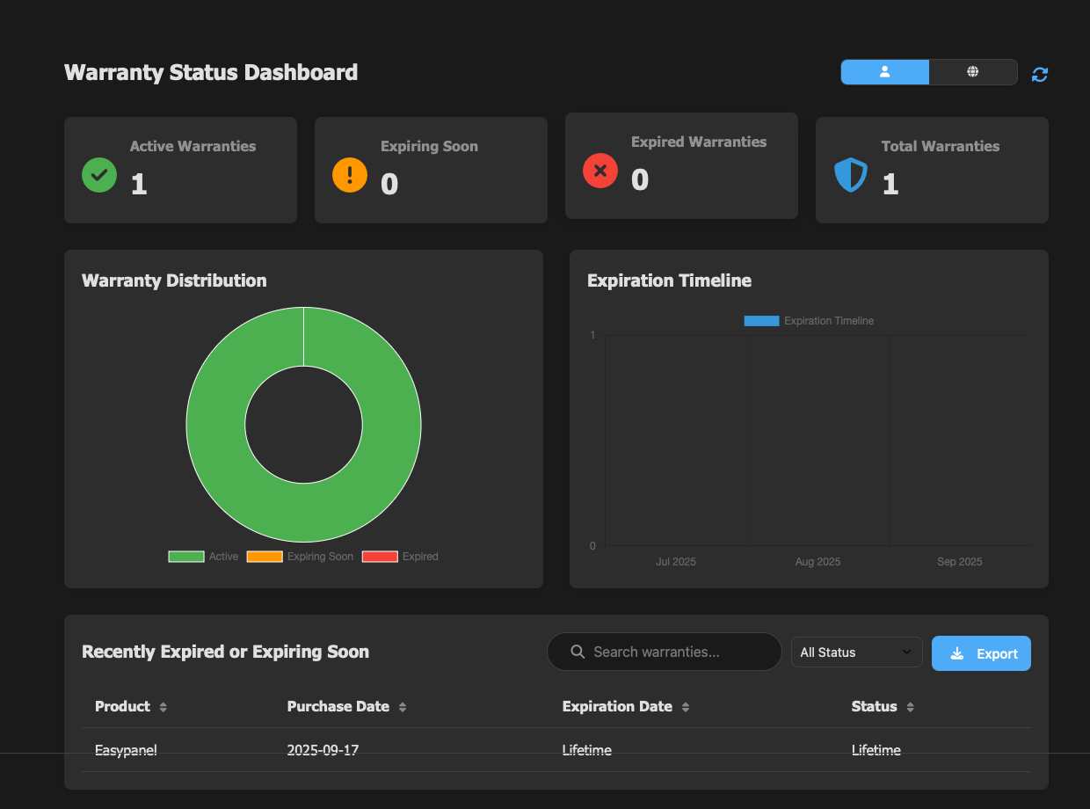
Task: Click the orange Expiring Soon exclamation icon
Action: tap(350, 175)
